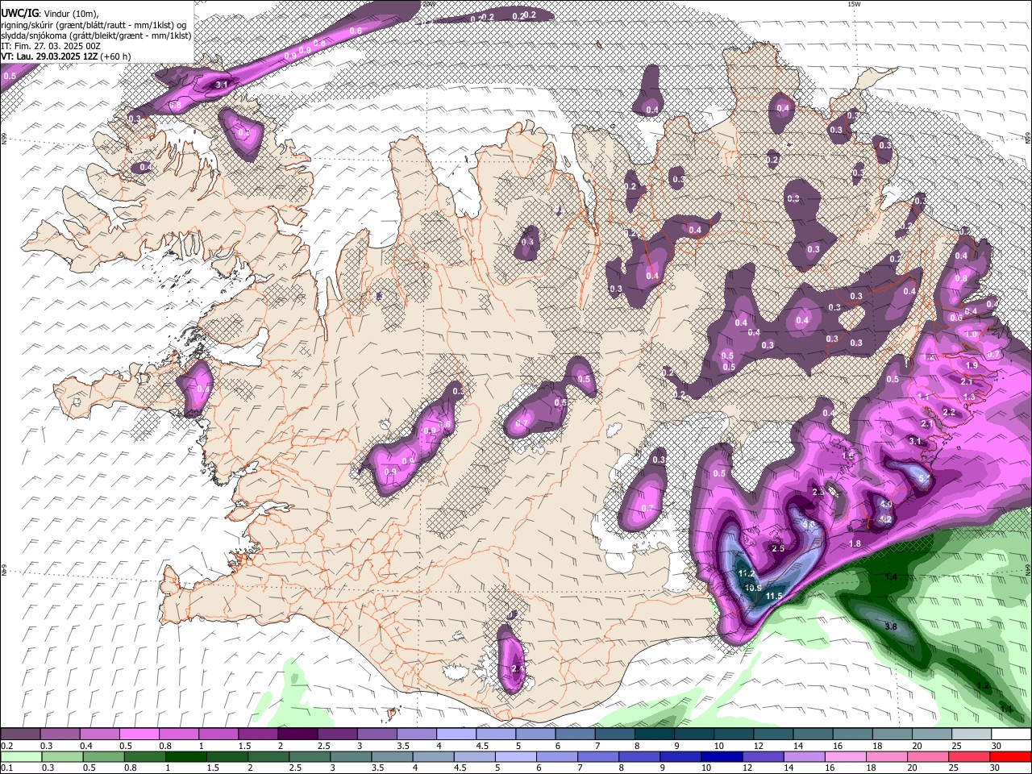Click the deep navy rain-scale swatch labeled 10
The width and height of the screenshot is (1032, 774).
click(x=721, y=757)
